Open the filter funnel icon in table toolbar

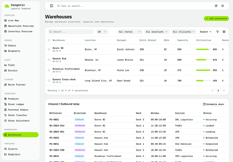tap(218, 31)
